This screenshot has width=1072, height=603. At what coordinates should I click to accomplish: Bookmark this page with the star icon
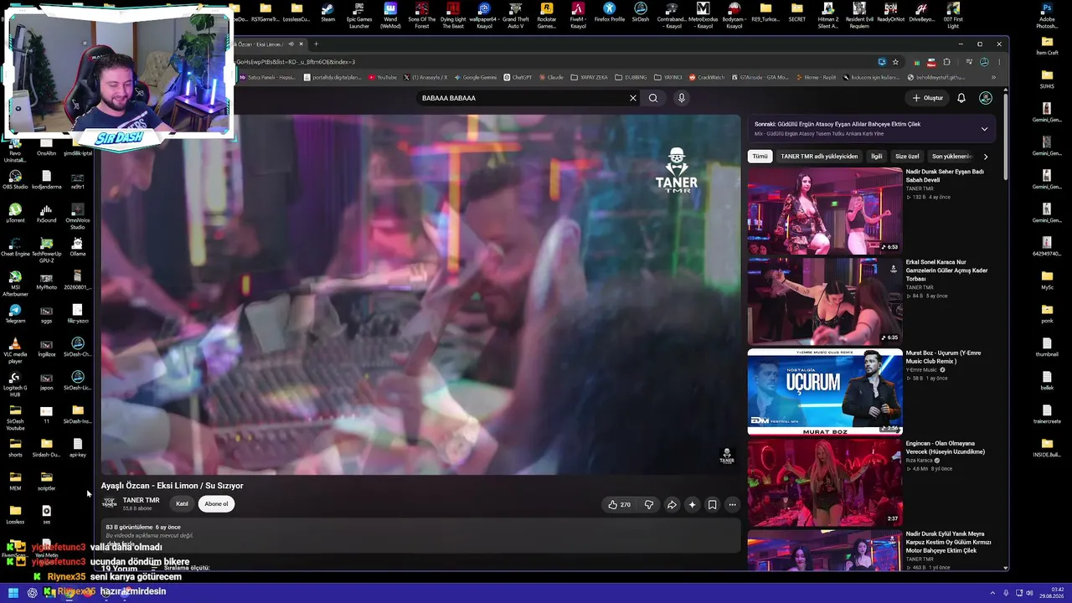(x=895, y=62)
